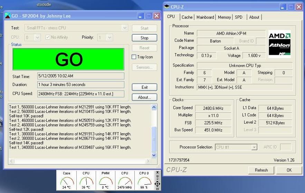Click the PWM temperature gauge
The width and height of the screenshot is (305, 193).
point(105,180)
